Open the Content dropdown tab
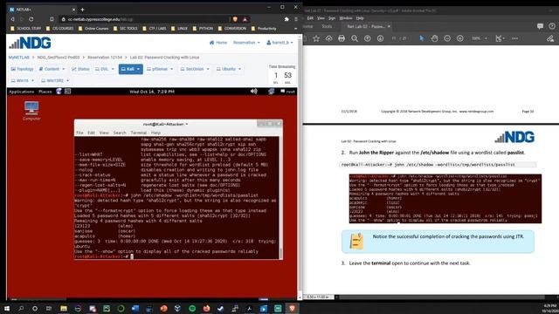This screenshot has width=559, height=314. point(52,69)
